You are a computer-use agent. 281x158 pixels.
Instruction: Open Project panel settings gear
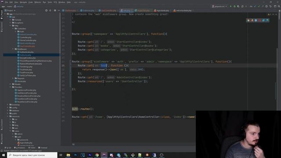pyautogui.click(x=55, y=11)
